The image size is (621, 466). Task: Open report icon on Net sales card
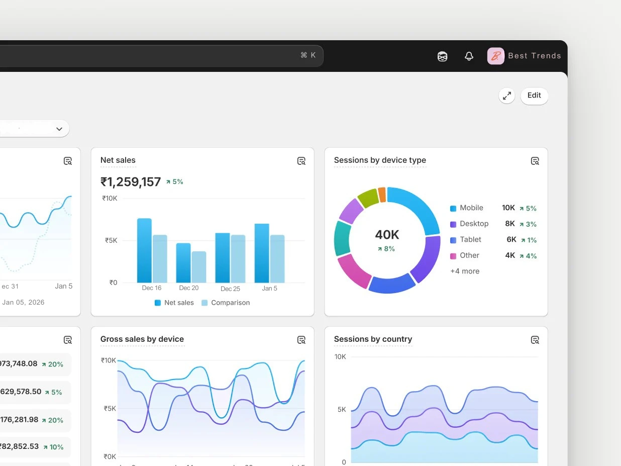(x=301, y=161)
